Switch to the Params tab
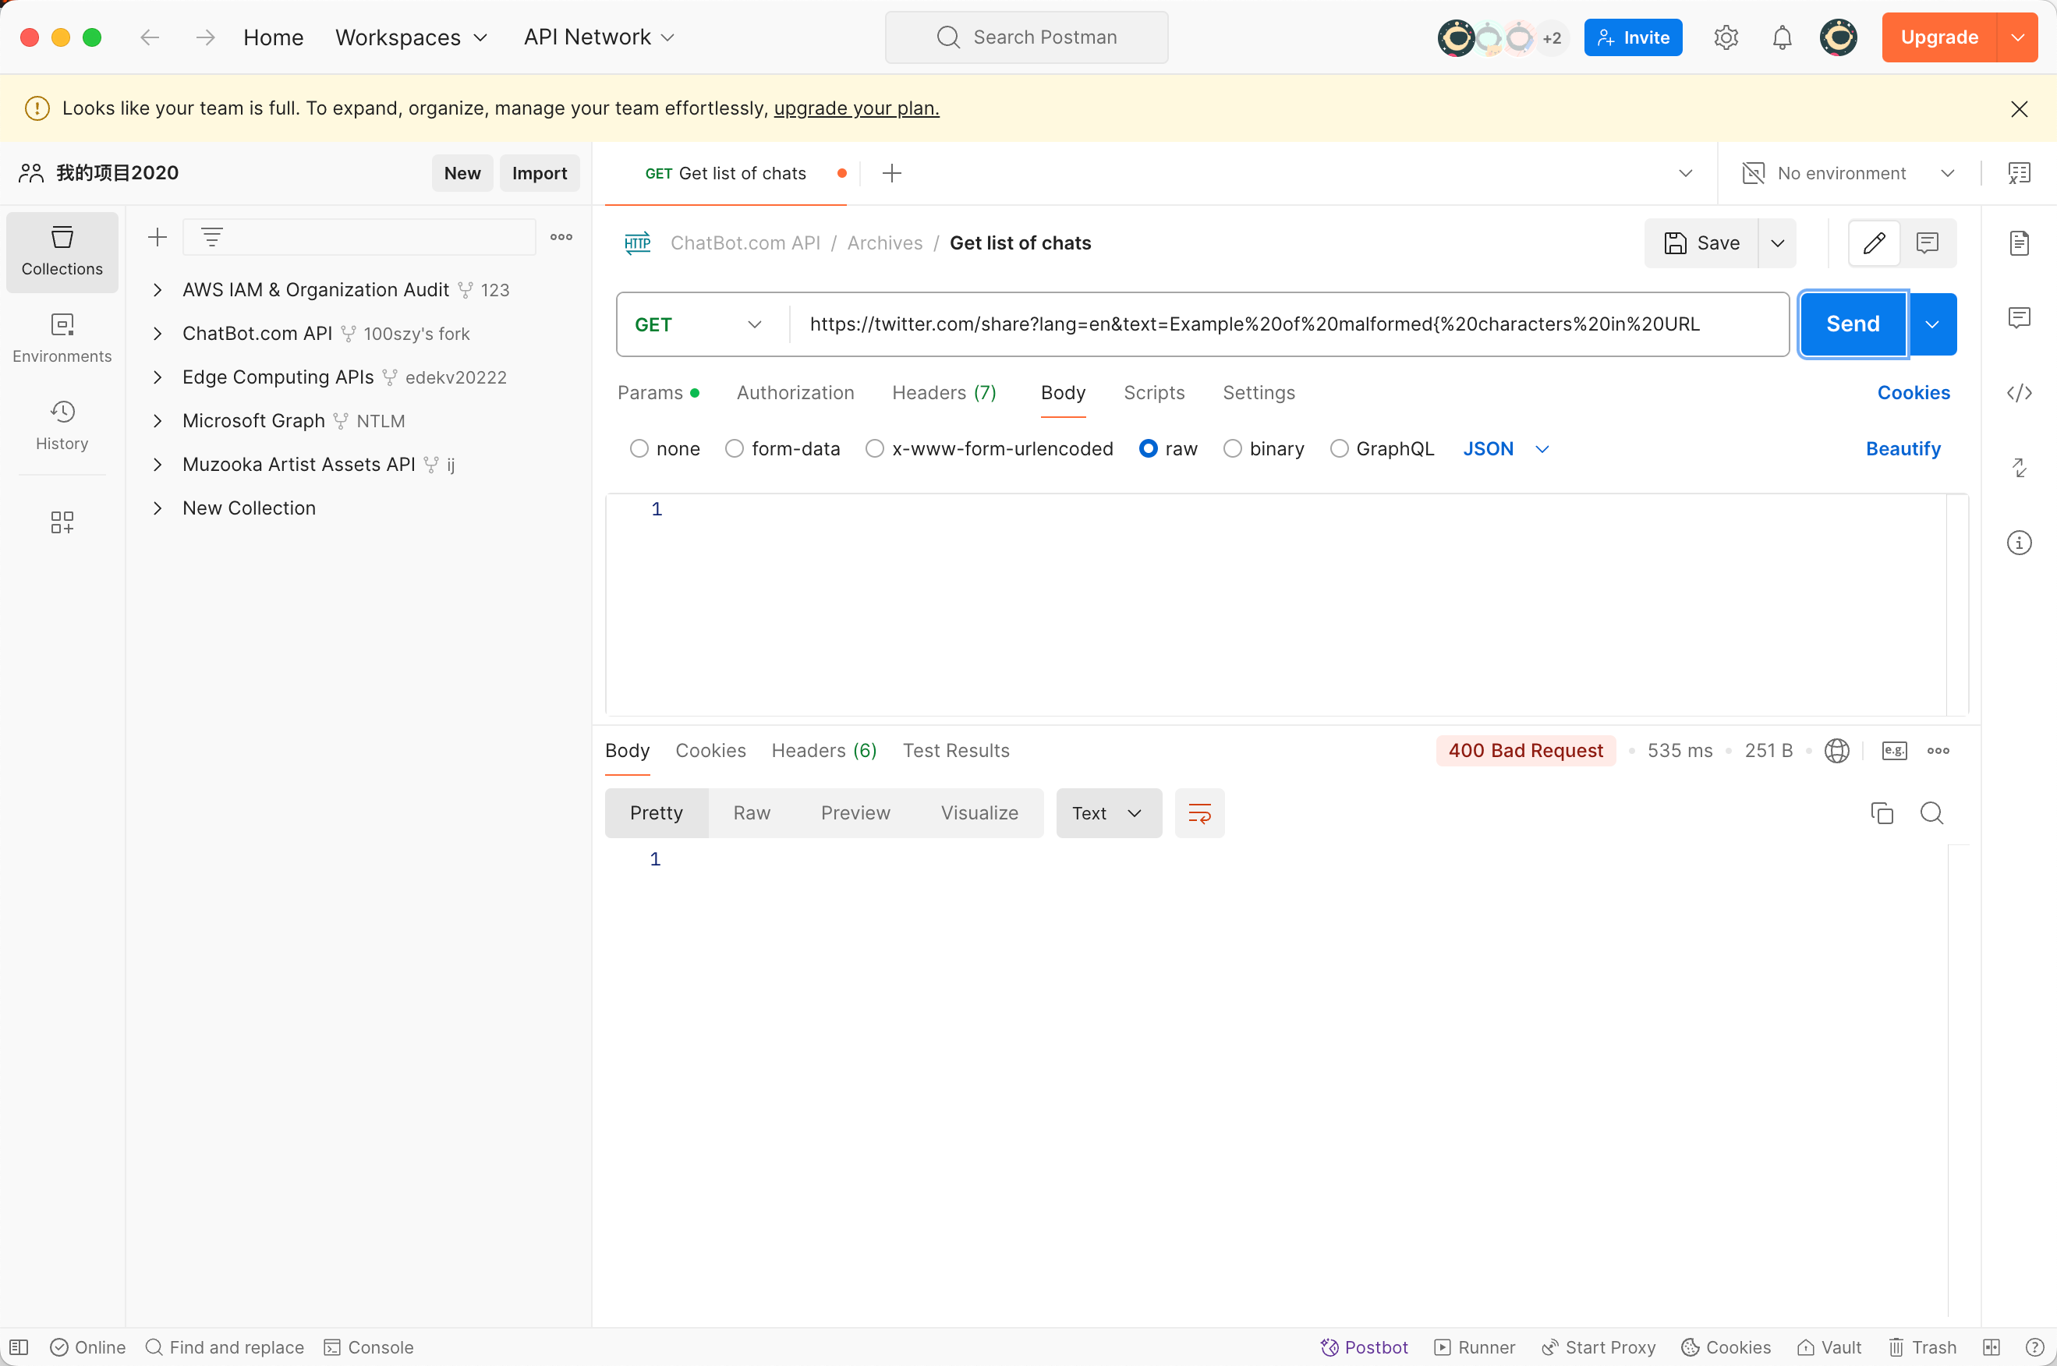 [x=658, y=393]
